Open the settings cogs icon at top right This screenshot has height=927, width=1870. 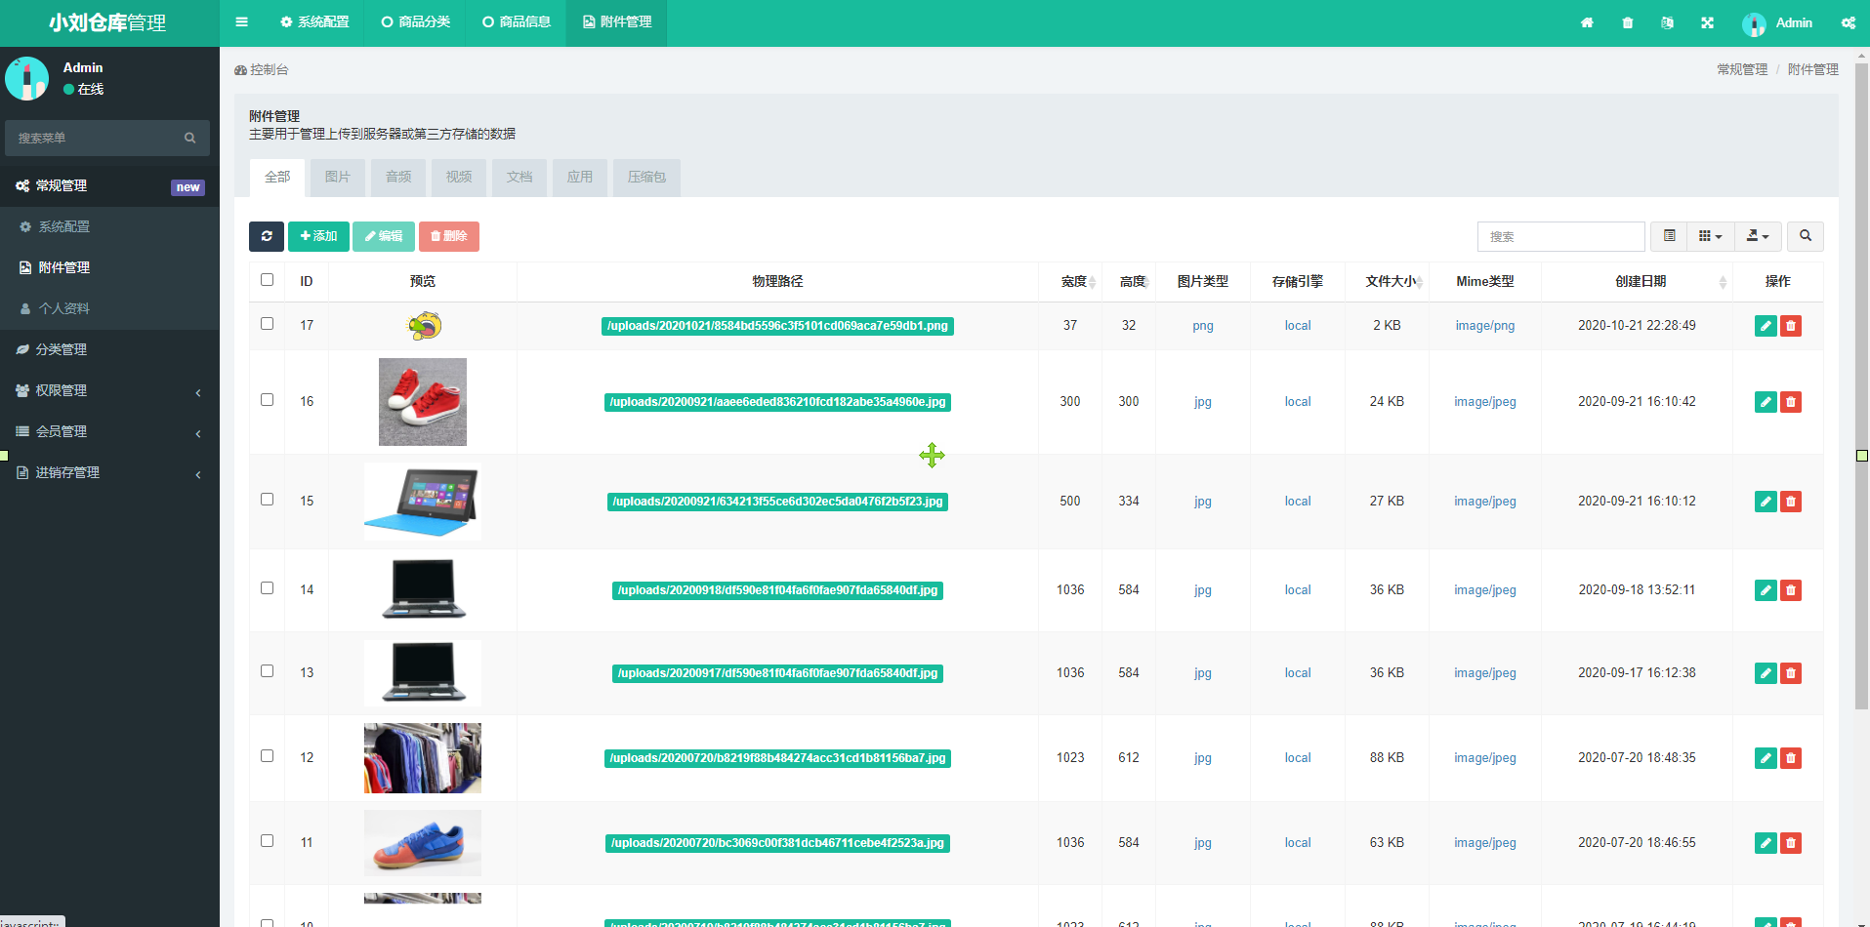1848,22
